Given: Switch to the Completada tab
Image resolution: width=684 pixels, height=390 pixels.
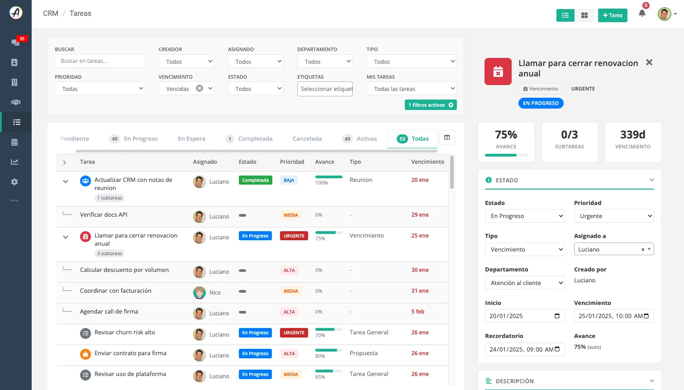Looking at the screenshot, I should [x=249, y=139].
